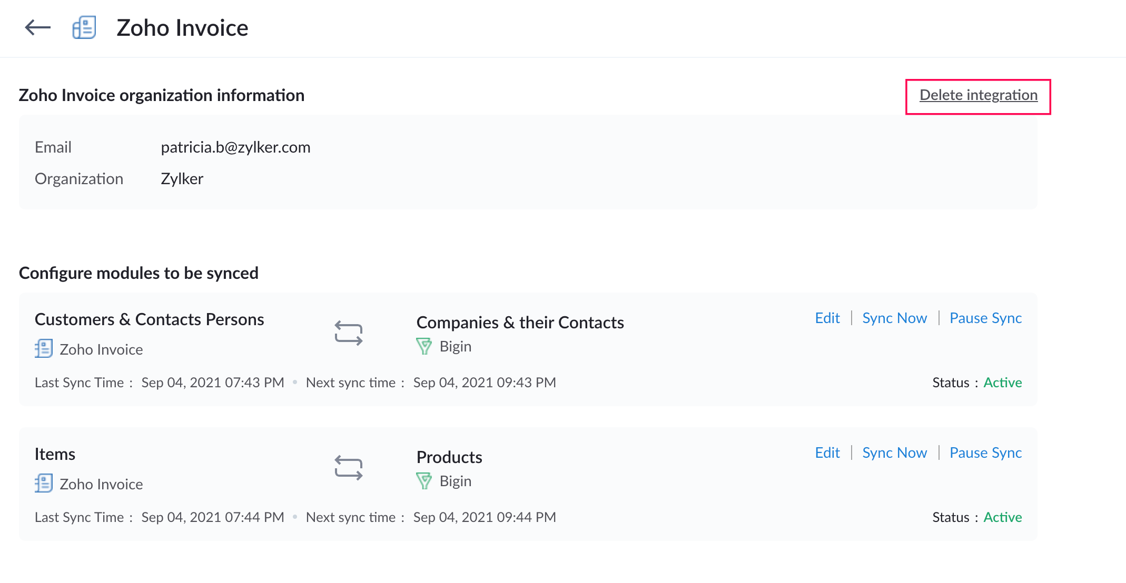
Task: Click the two-way sync arrows in Items row
Action: [x=349, y=468]
